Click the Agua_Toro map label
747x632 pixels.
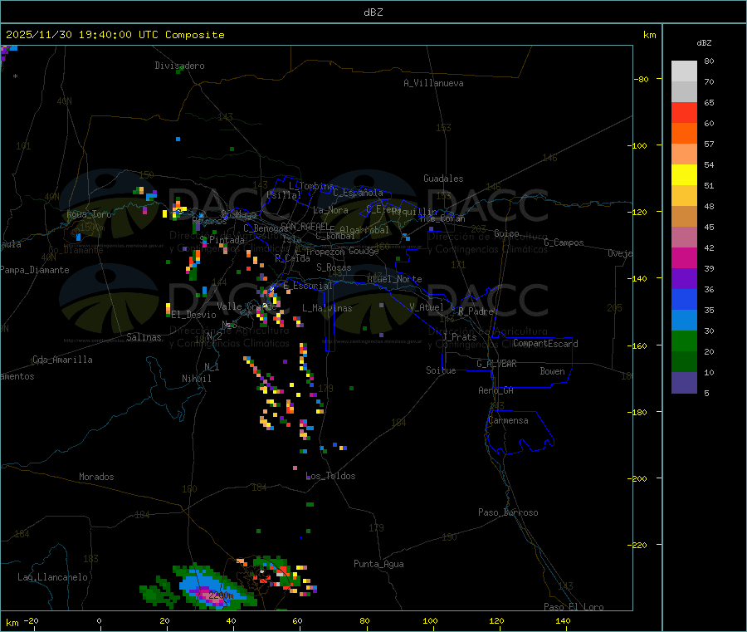[x=89, y=214]
